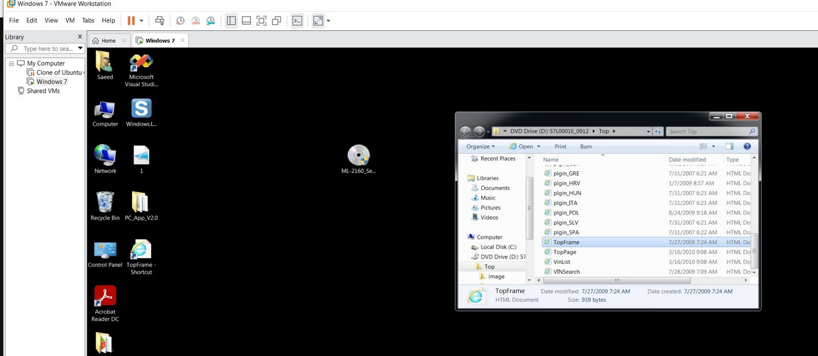Enter full screen mode in VMware

pos(261,20)
